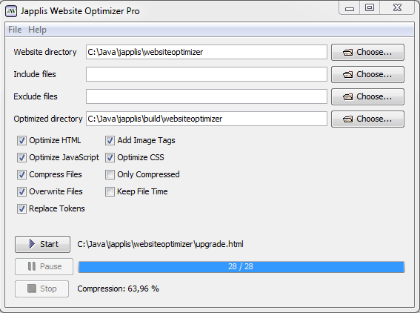
Task: Click the Website directory label
Action: pos(45,52)
